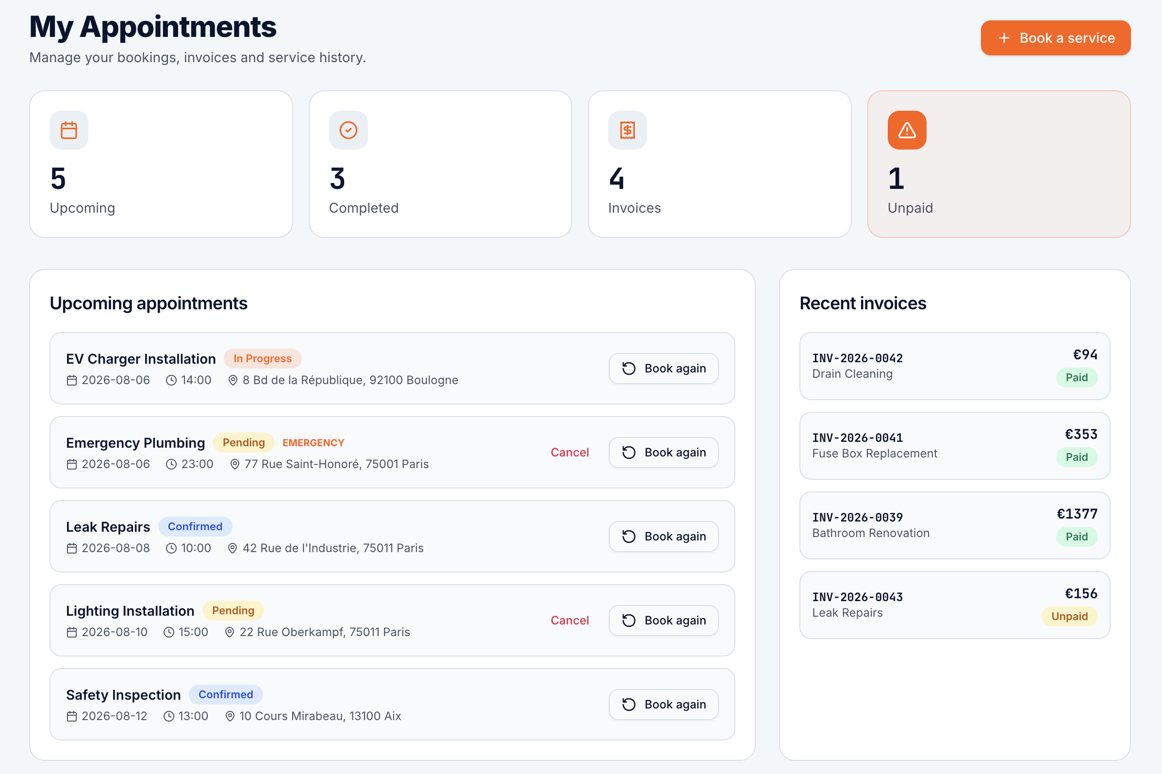Click location pin beside 10 Cours Mirabeau
Viewport: 1162px width, 774px height.
click(230, 716)
